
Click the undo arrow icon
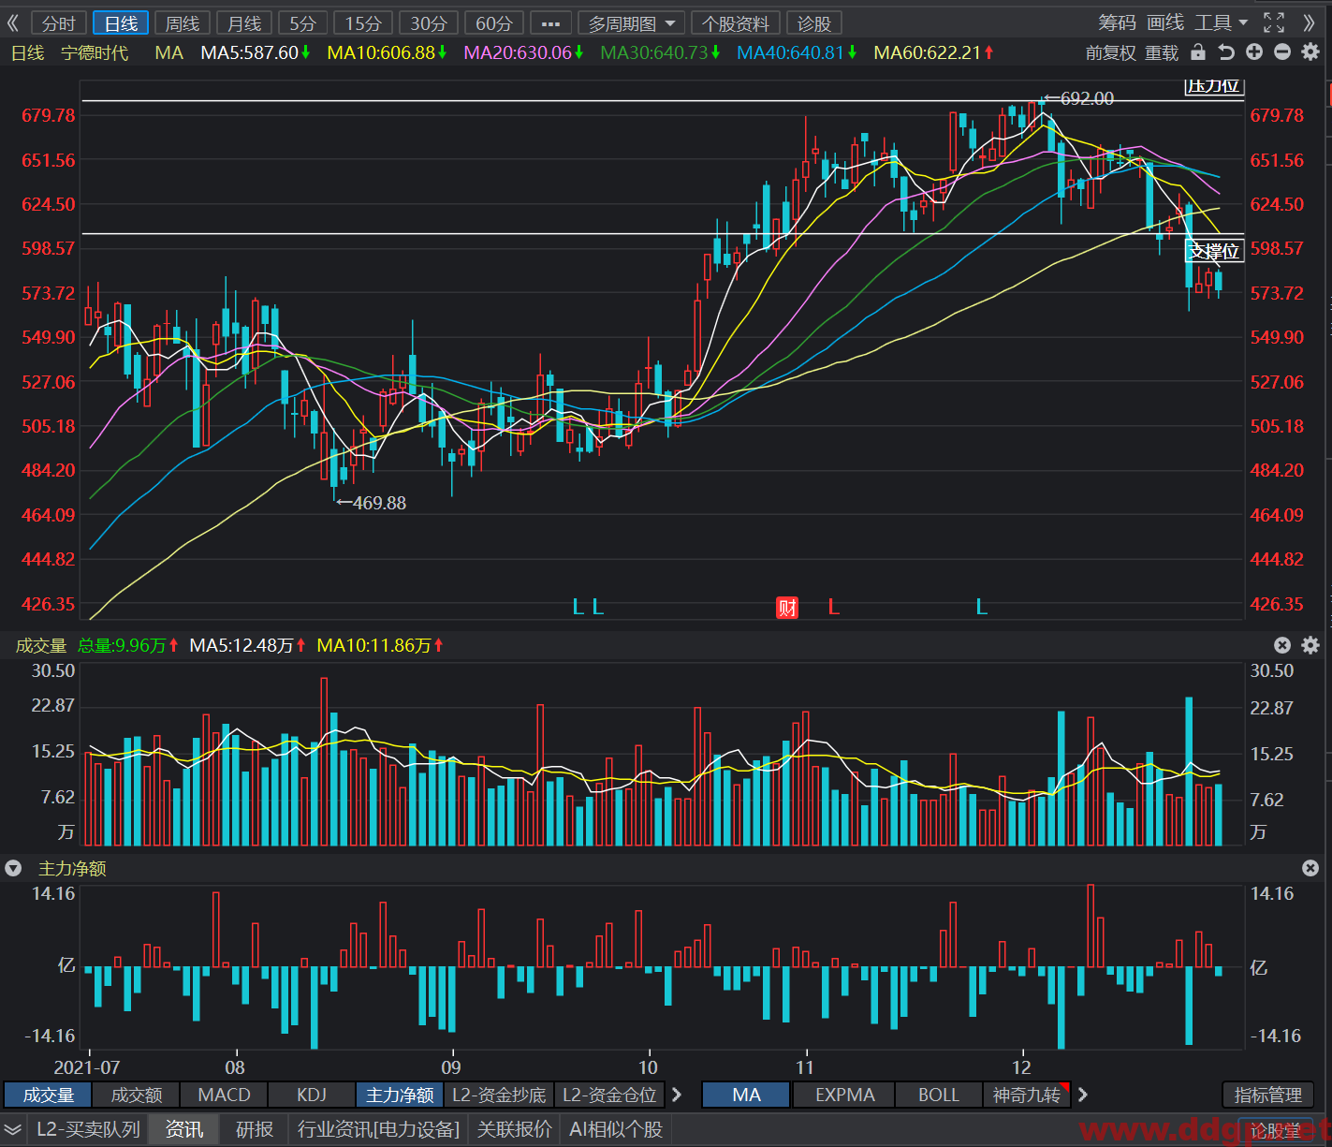coord(1226,52)
